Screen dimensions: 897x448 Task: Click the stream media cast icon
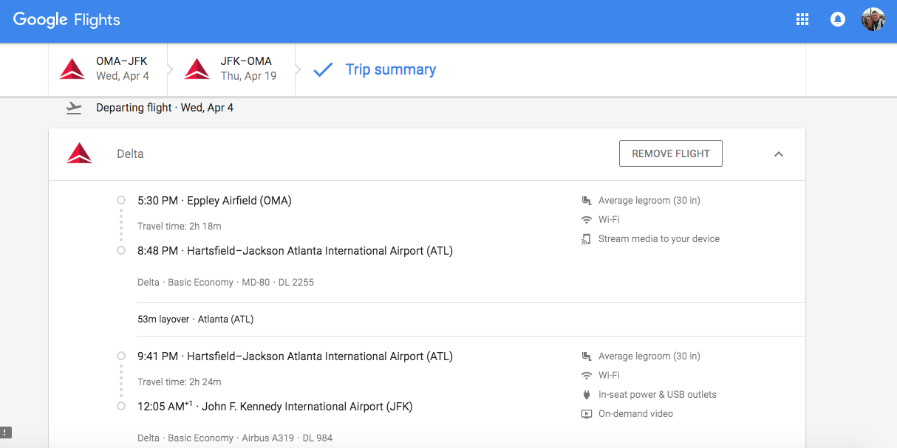pyautogui.click(x=587, y=238)
